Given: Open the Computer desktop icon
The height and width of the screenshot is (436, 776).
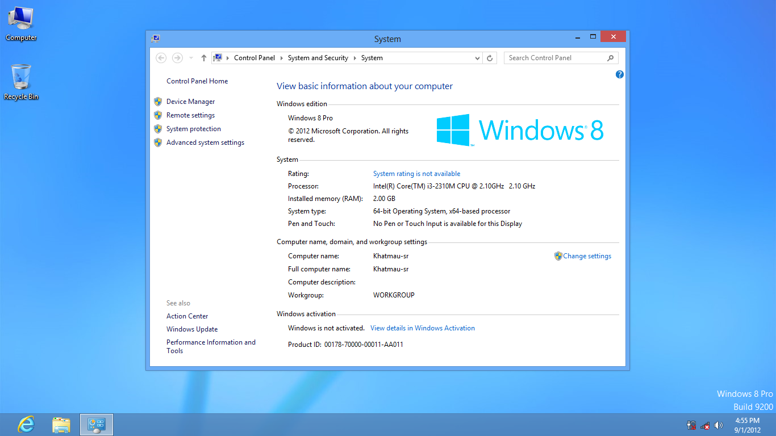Looking at the screenshot, I should click(x=21, y=24).
